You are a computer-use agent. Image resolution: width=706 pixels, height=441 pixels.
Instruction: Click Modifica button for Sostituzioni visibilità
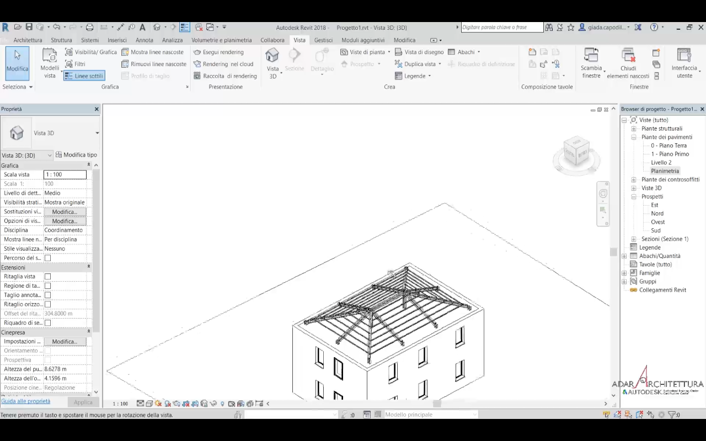(x=65, y=212)
